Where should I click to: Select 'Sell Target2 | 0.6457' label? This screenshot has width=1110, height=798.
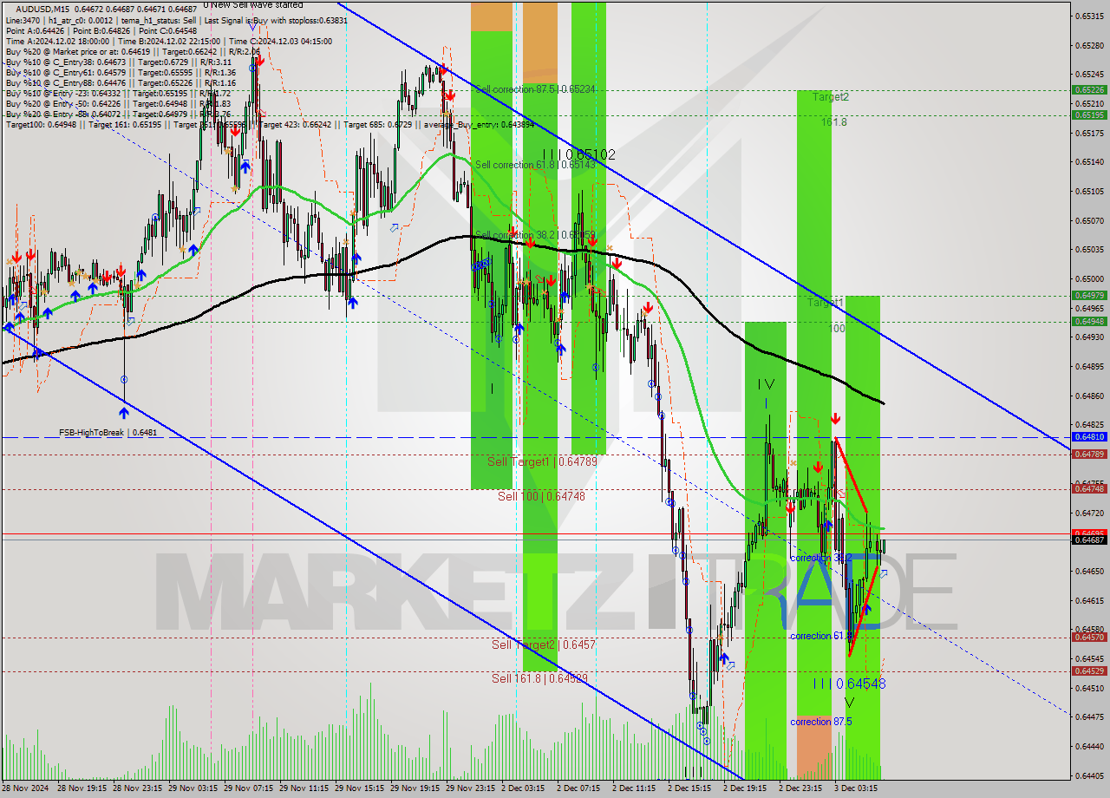tap(544, 644)
